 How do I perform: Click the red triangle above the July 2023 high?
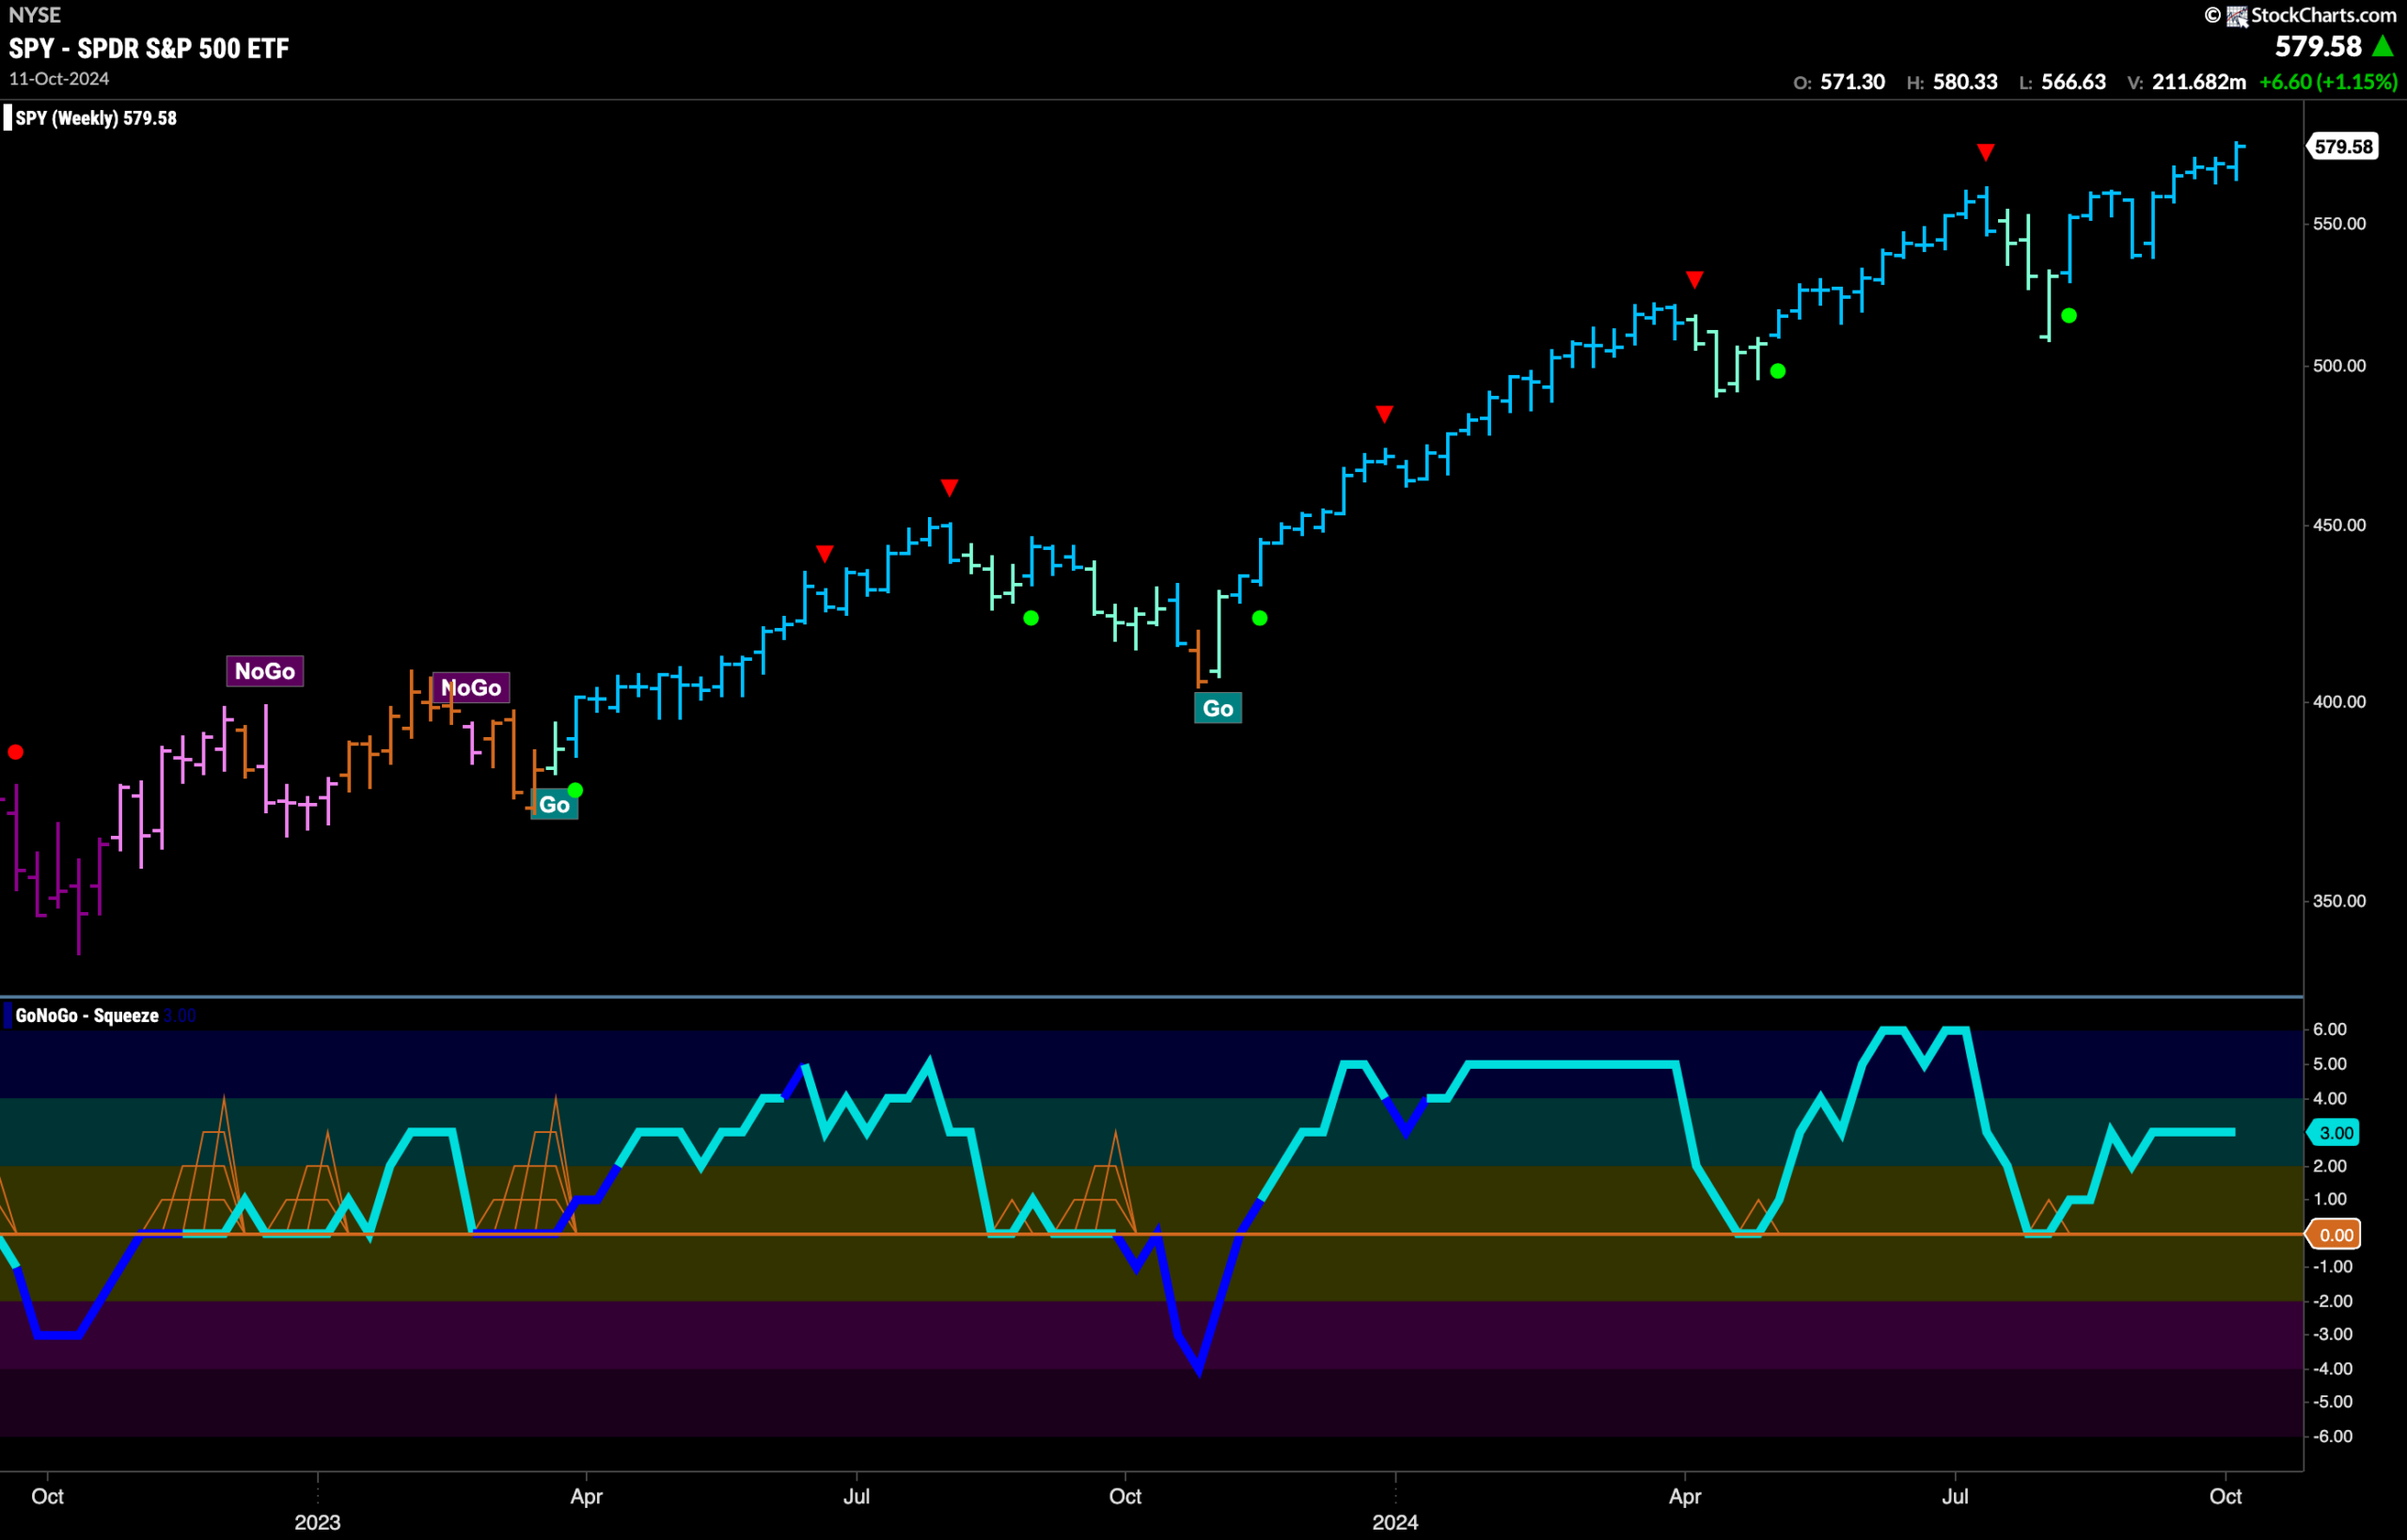pyautogui.click(x=949, y=487)
